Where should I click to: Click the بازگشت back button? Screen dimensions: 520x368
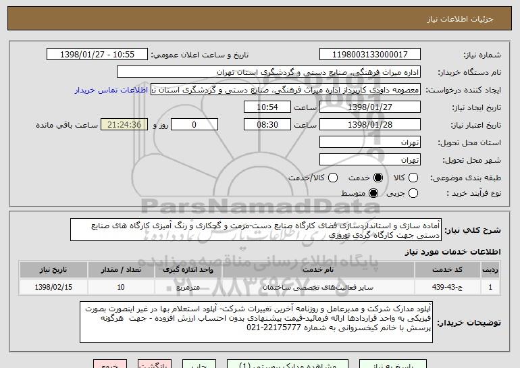click(155, 364)
